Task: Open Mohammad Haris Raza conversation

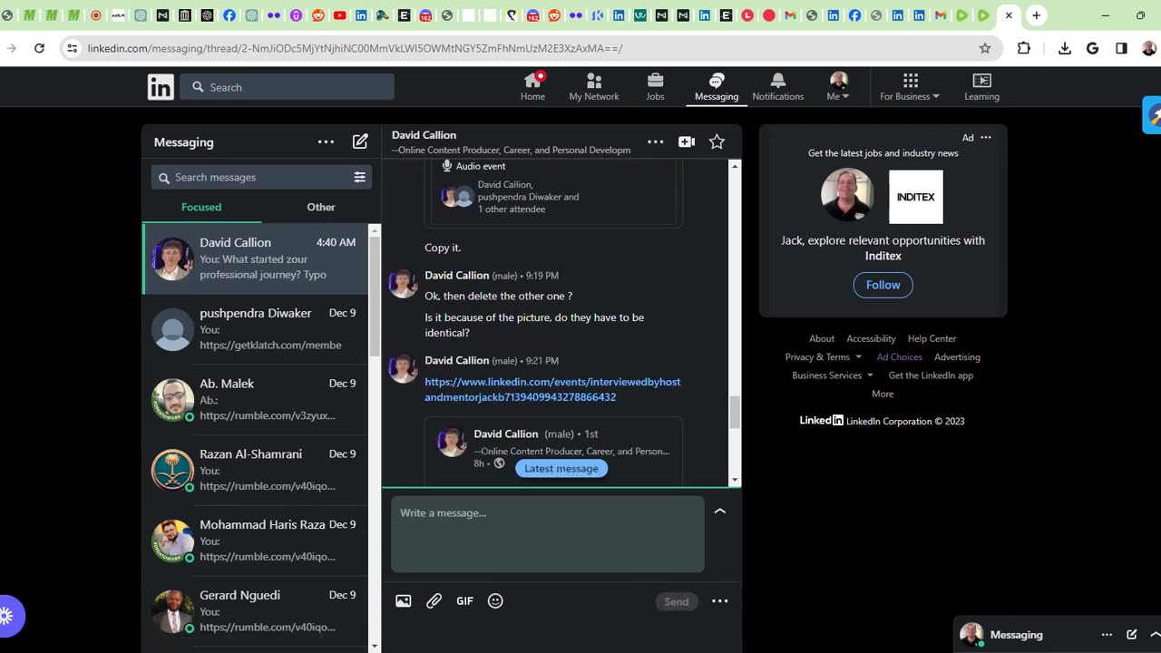Action: pos(256,541)
